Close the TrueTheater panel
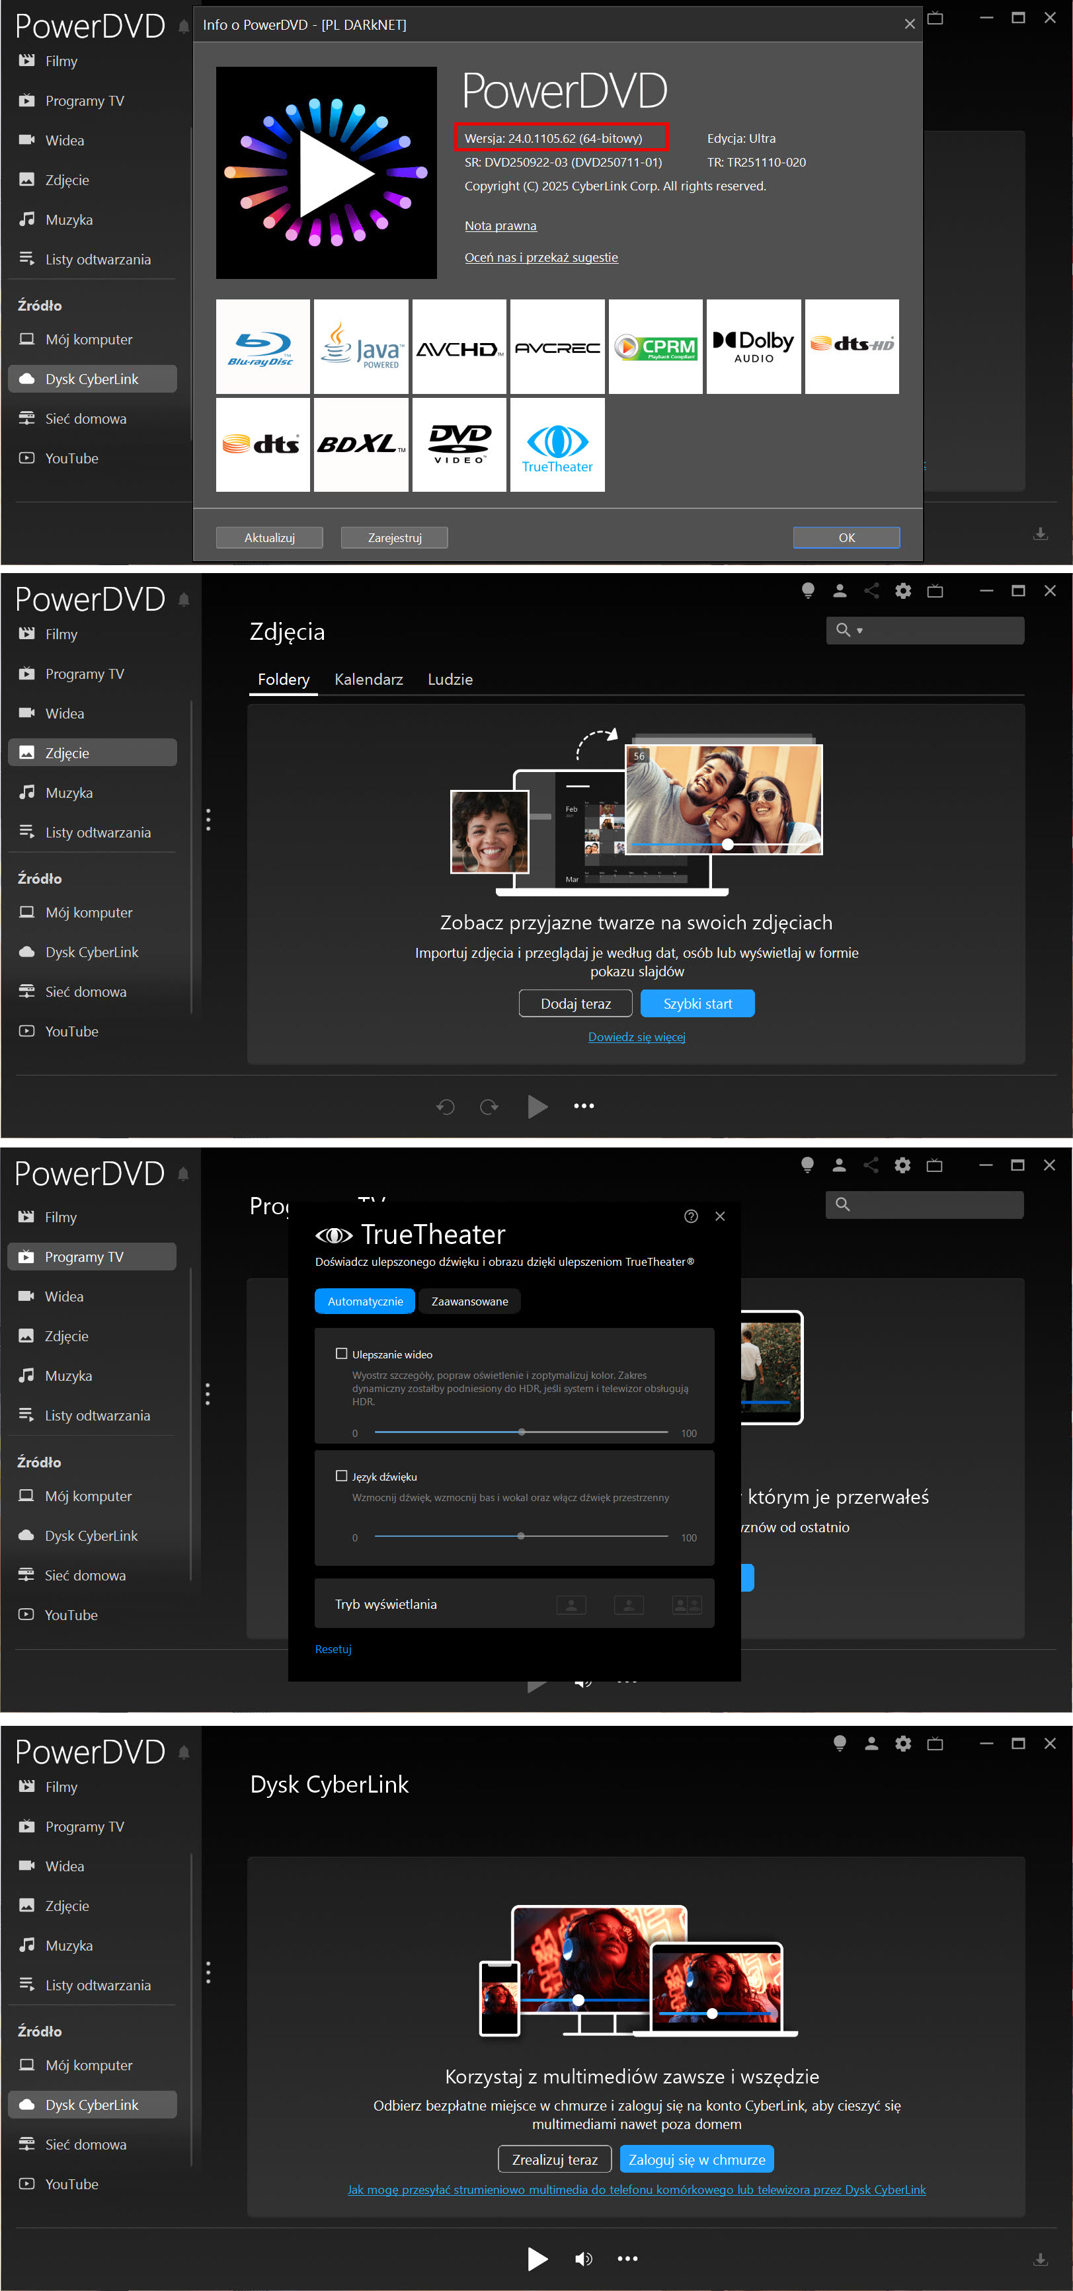This screenshot has height=2291, width=1073. pyautogui.click(x=720, y=1217)
